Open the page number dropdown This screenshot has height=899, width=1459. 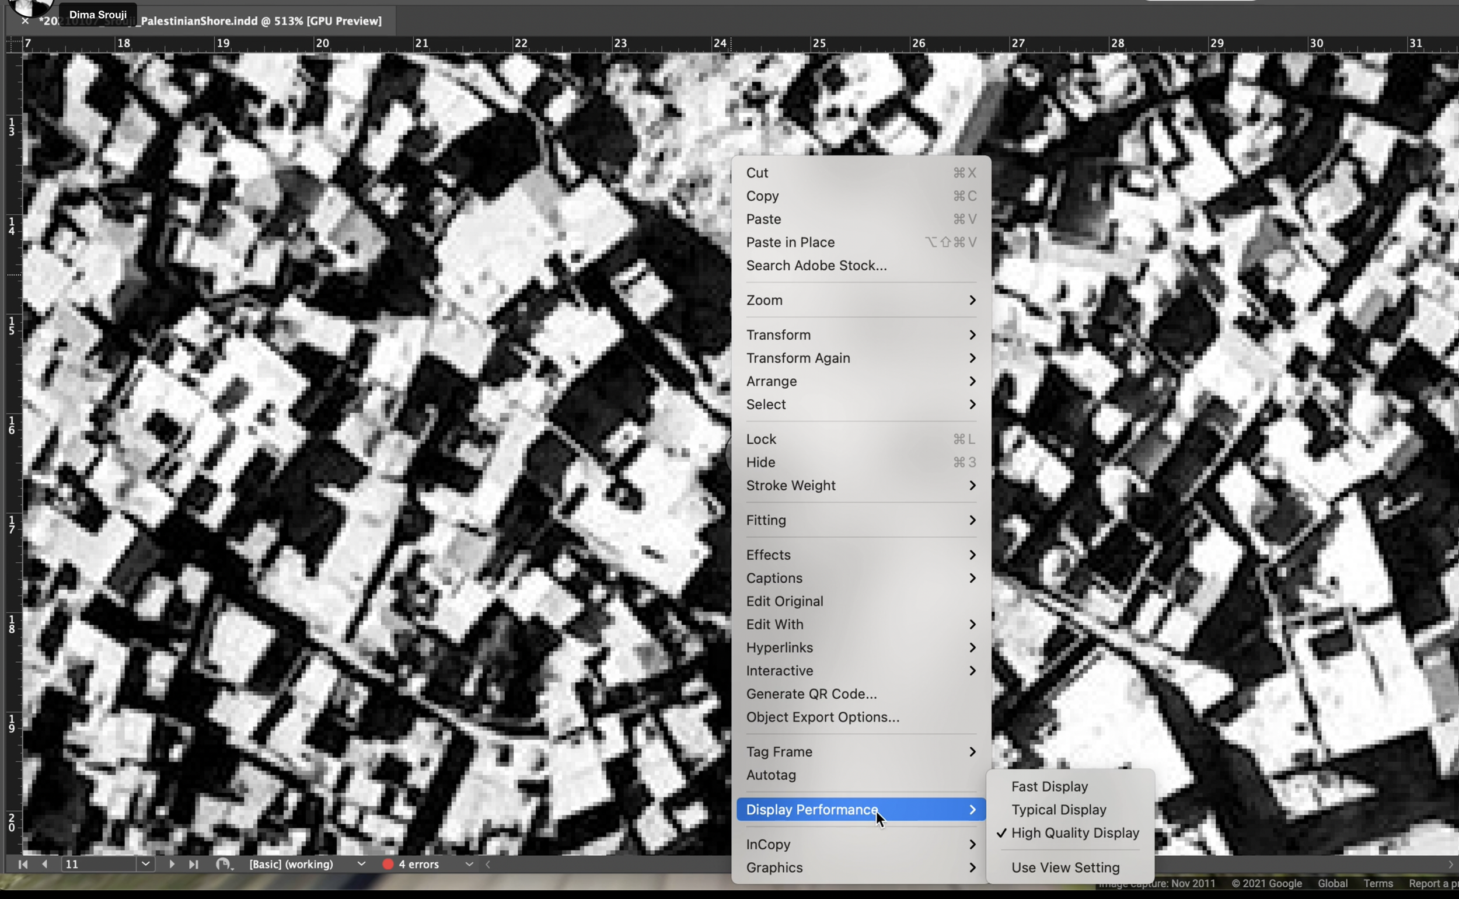point(145,865)
